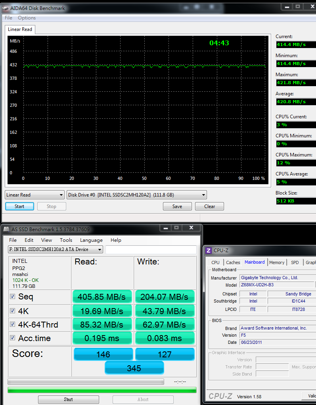This screenshot has height=405, width=316.
Task: Open AS SSD Help menu
Action: (116, 240)
